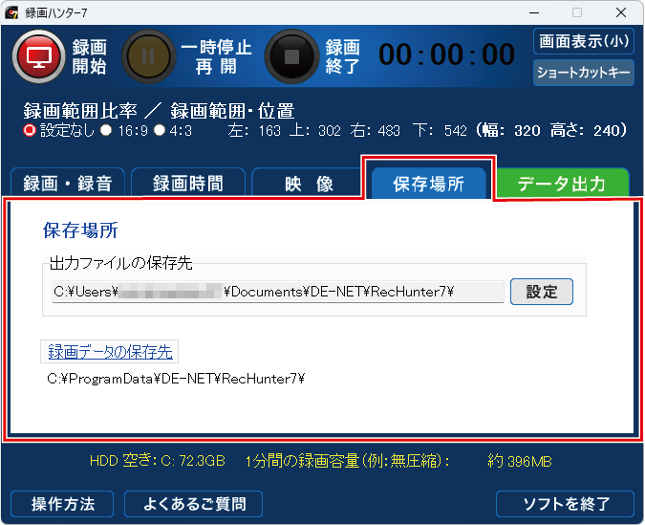The image size is (645, 525).
Task: Click the 操作方法 button
Action: (x=62, y=503)
